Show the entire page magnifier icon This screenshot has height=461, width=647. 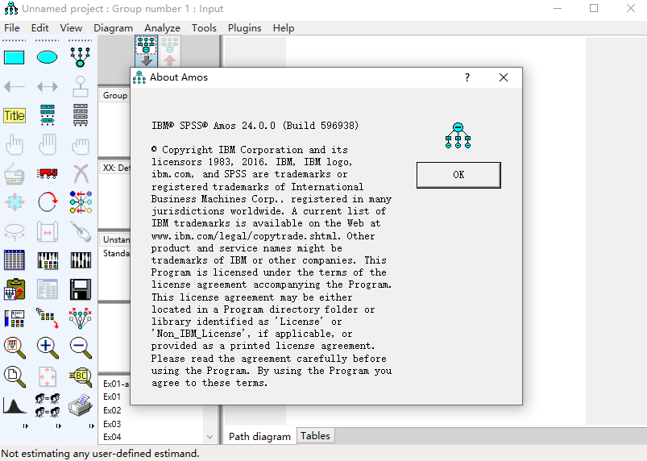pos(15,377)
